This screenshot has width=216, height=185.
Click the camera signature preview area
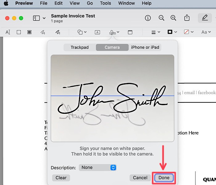[x=112, y=98]
